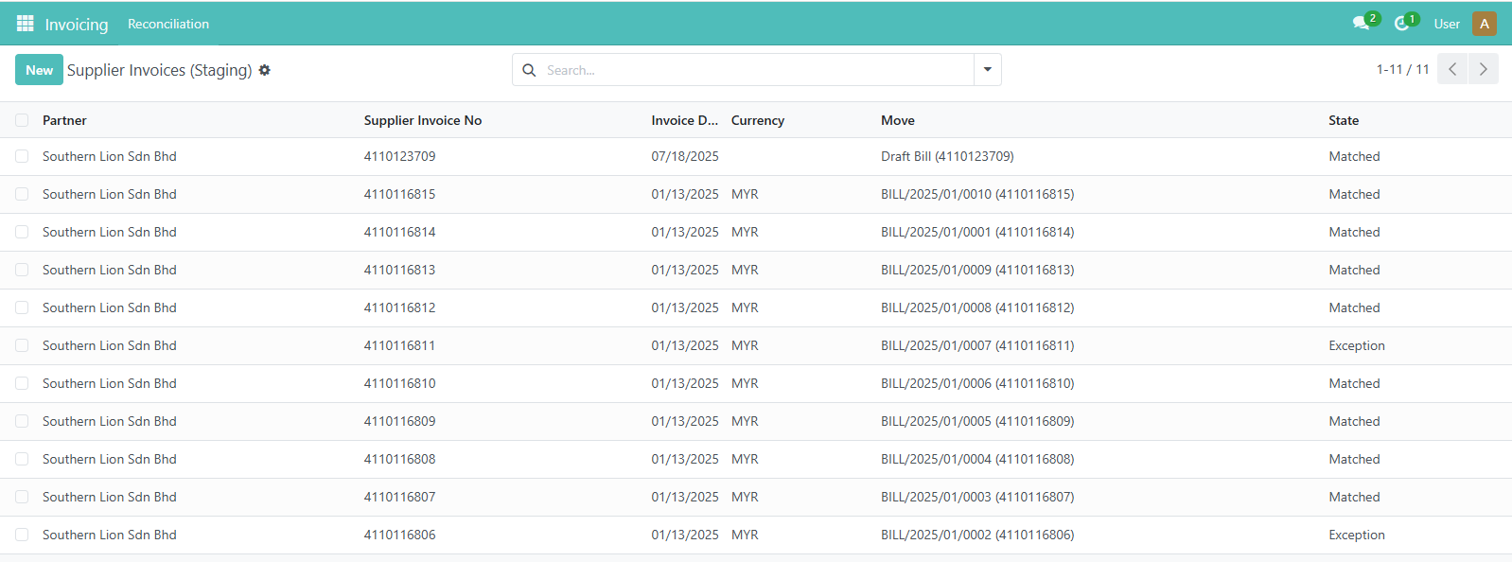Go to the previous page arrow
The height and width of the screenshot is (562, 1512).
tap(1452, 69)
